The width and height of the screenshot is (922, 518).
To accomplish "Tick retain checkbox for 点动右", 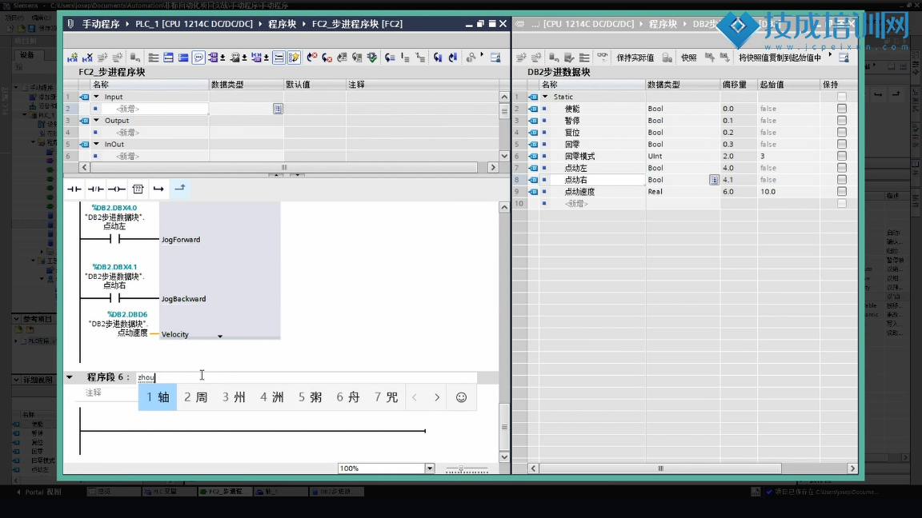I will click(x=842, y=180).
